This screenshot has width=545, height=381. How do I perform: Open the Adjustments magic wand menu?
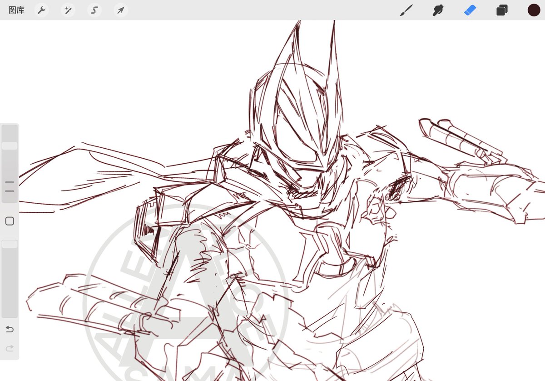pos(68,10)
